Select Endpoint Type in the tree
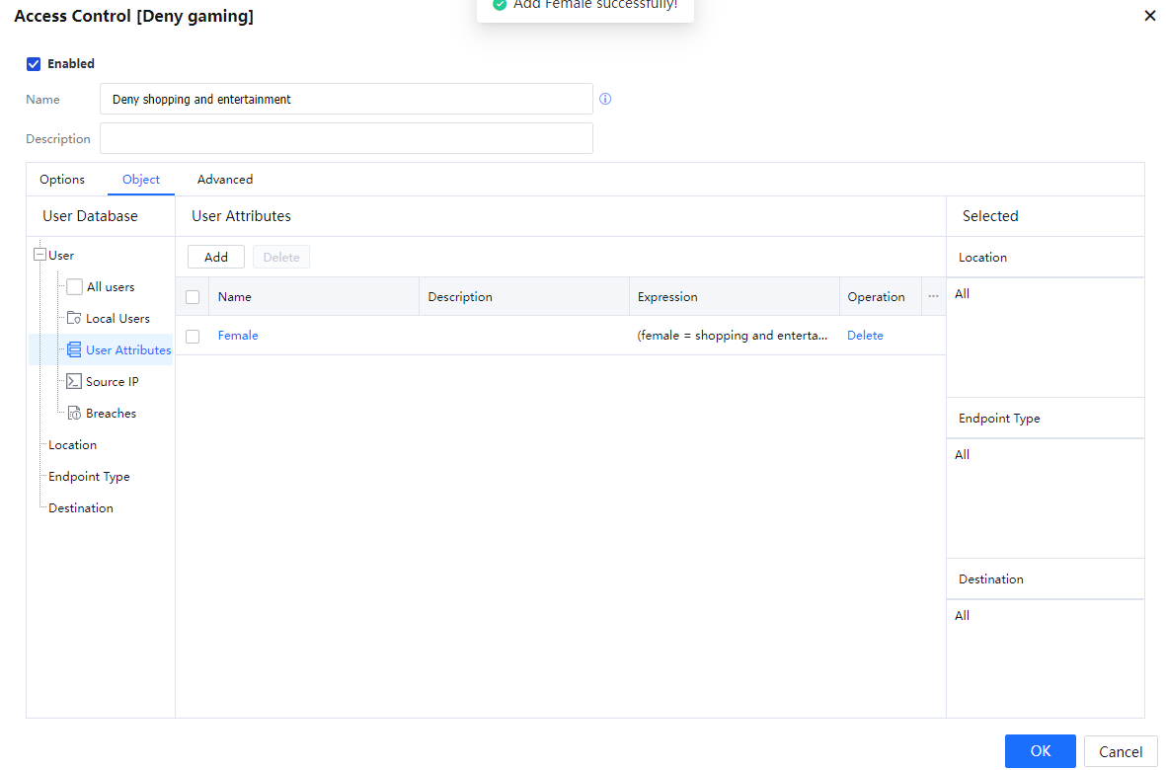 tap(89, 477)
